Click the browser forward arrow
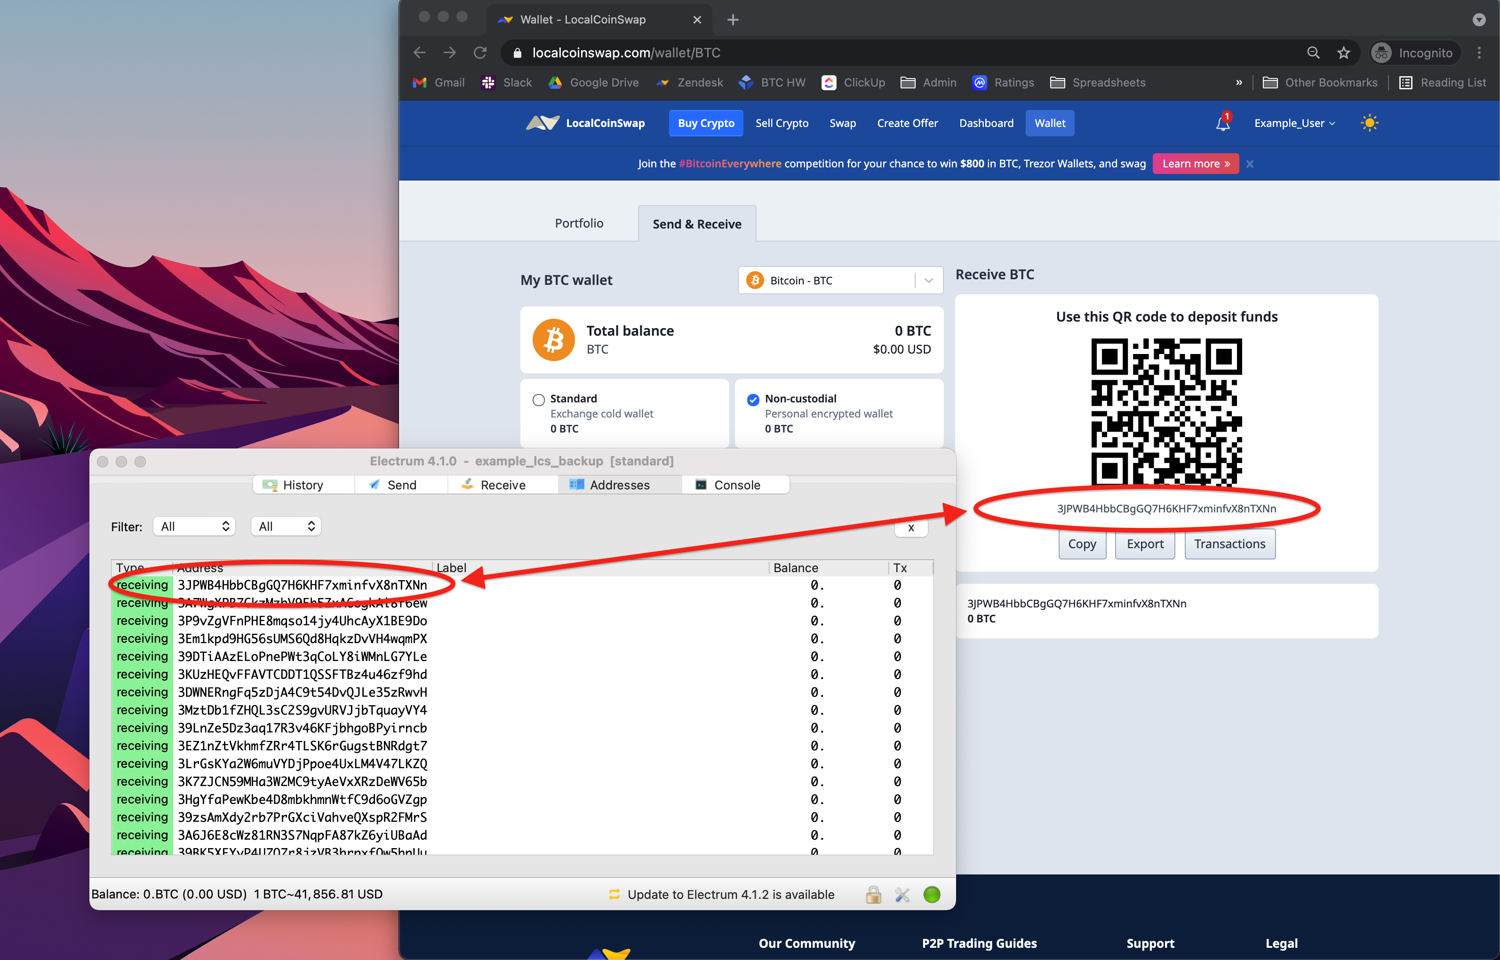Image resolution: width=1500 pixels, height=960 pixels. click(450, 53)
